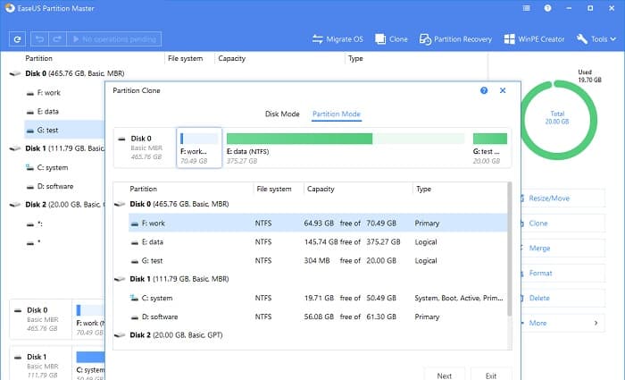Collapse Disk 1 in the dialog partition list
625x380 pixels.
[x=120, y=280]
